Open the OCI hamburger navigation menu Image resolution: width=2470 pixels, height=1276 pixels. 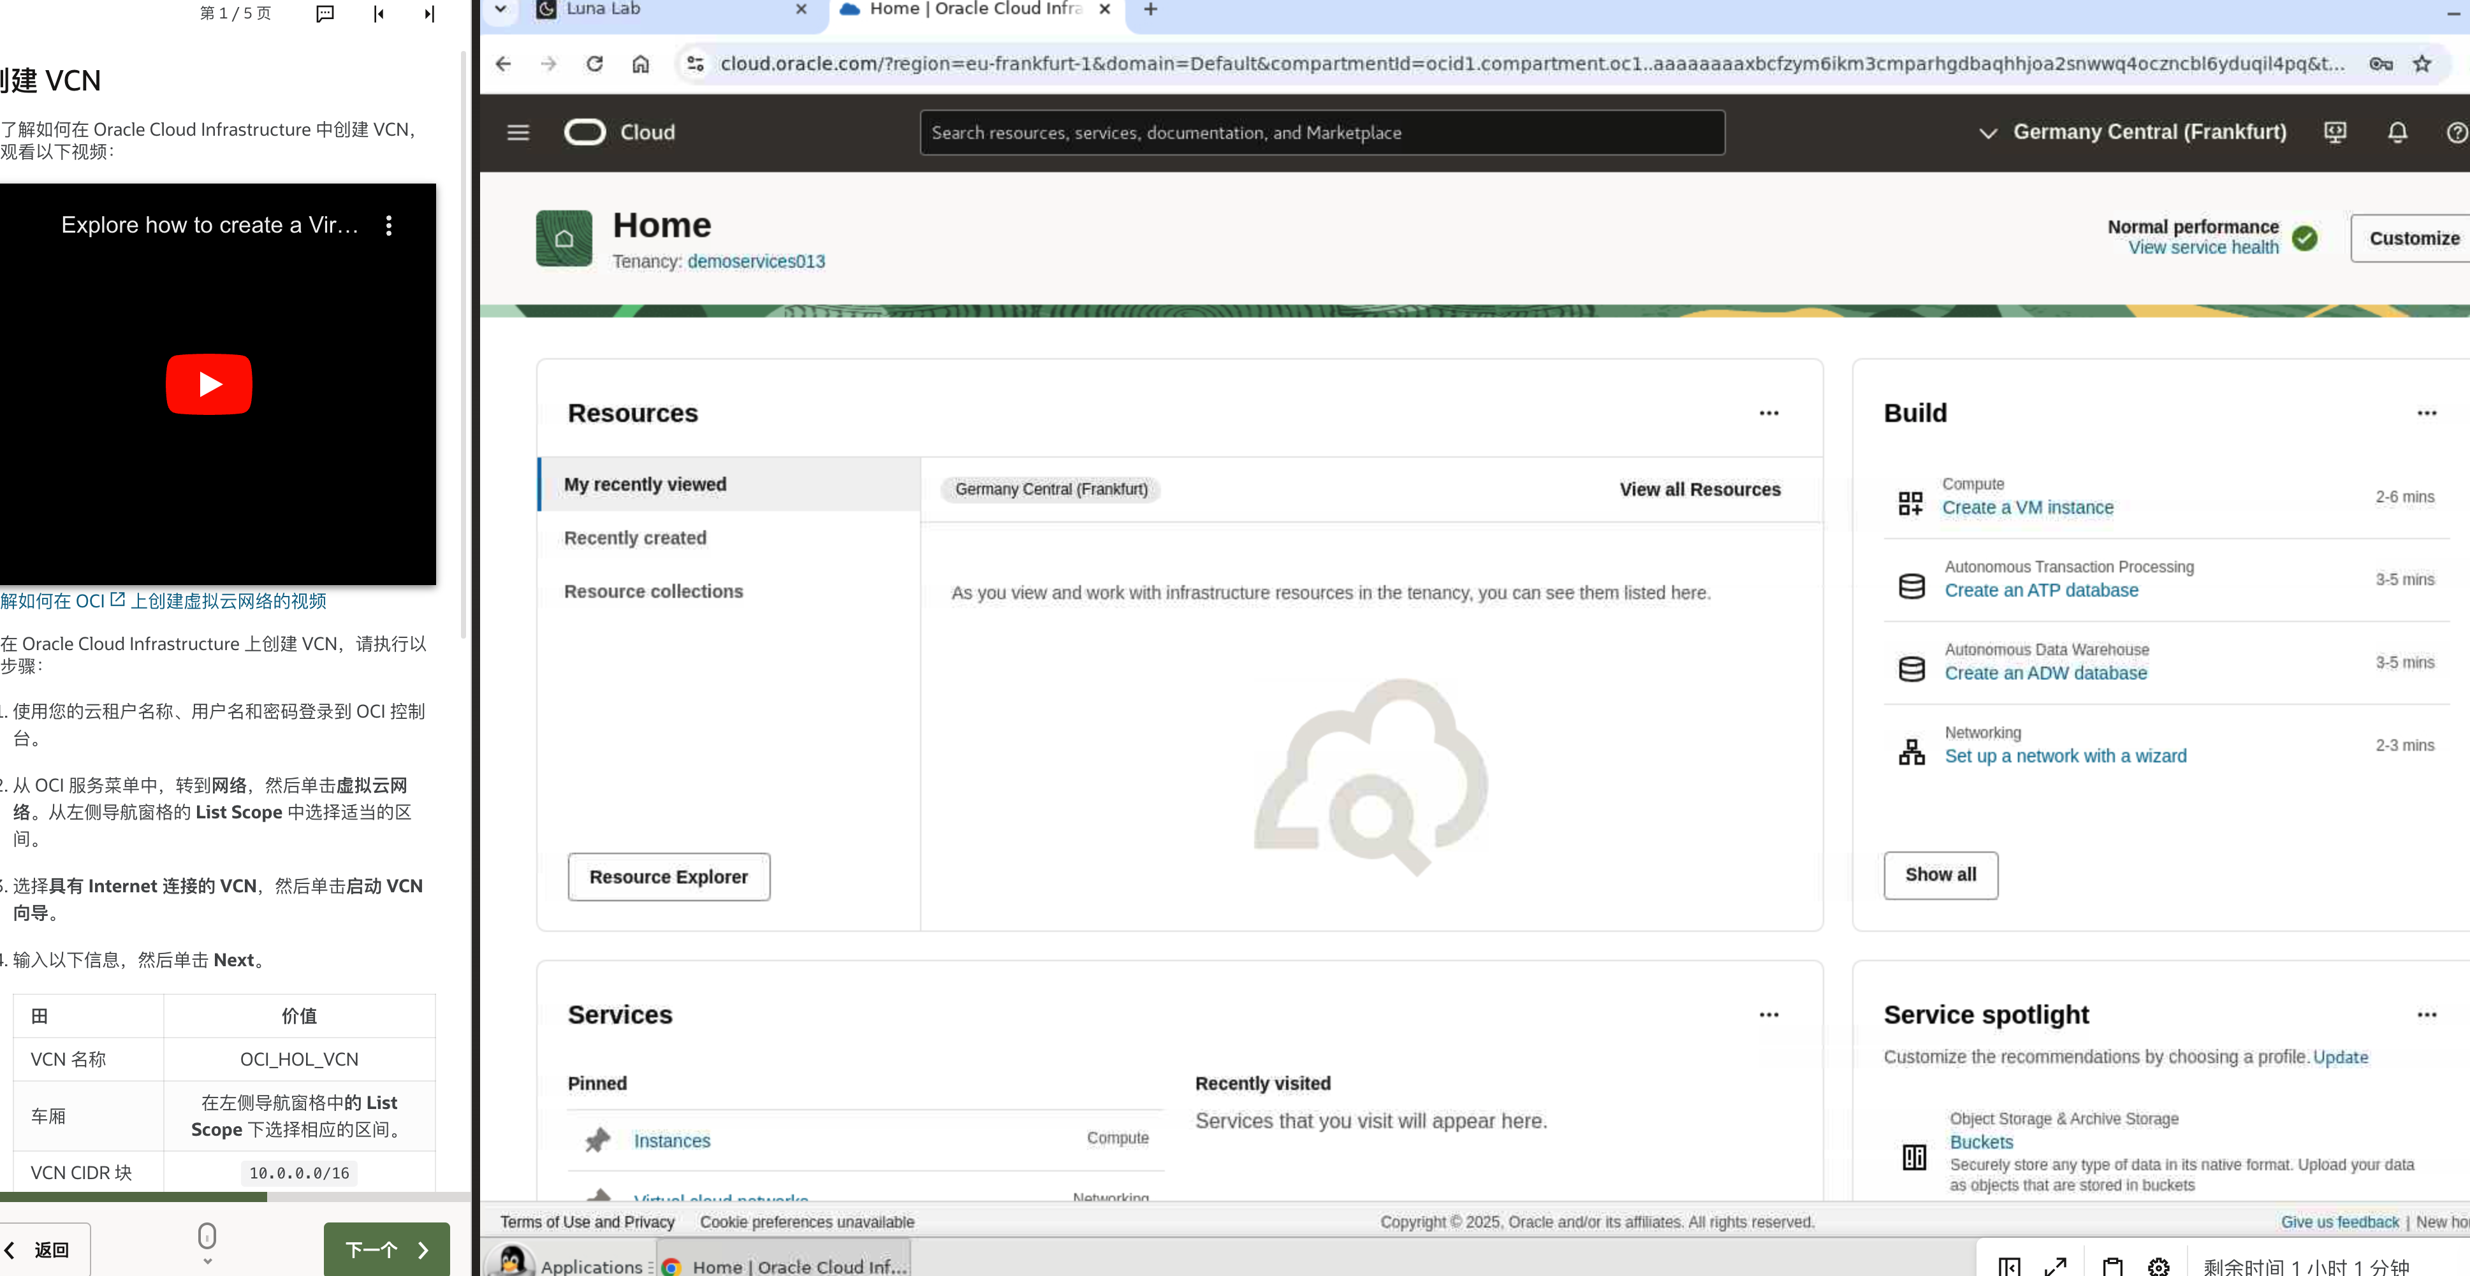(518, 133)
